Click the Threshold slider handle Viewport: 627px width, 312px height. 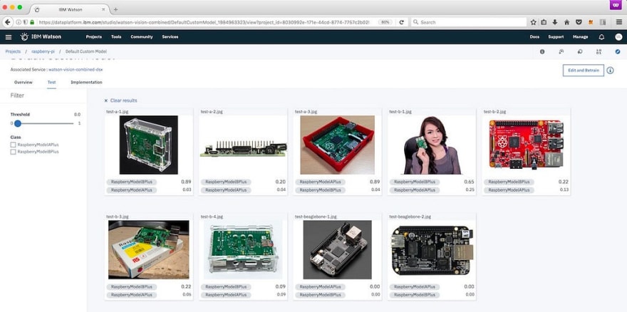tap(17, 124)
